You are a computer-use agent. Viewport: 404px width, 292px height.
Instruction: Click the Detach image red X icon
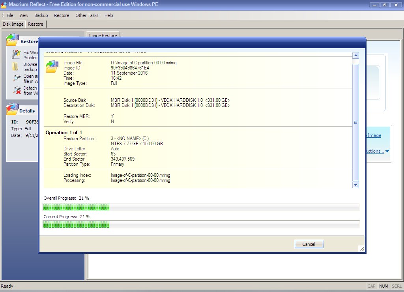click(17, 90)
